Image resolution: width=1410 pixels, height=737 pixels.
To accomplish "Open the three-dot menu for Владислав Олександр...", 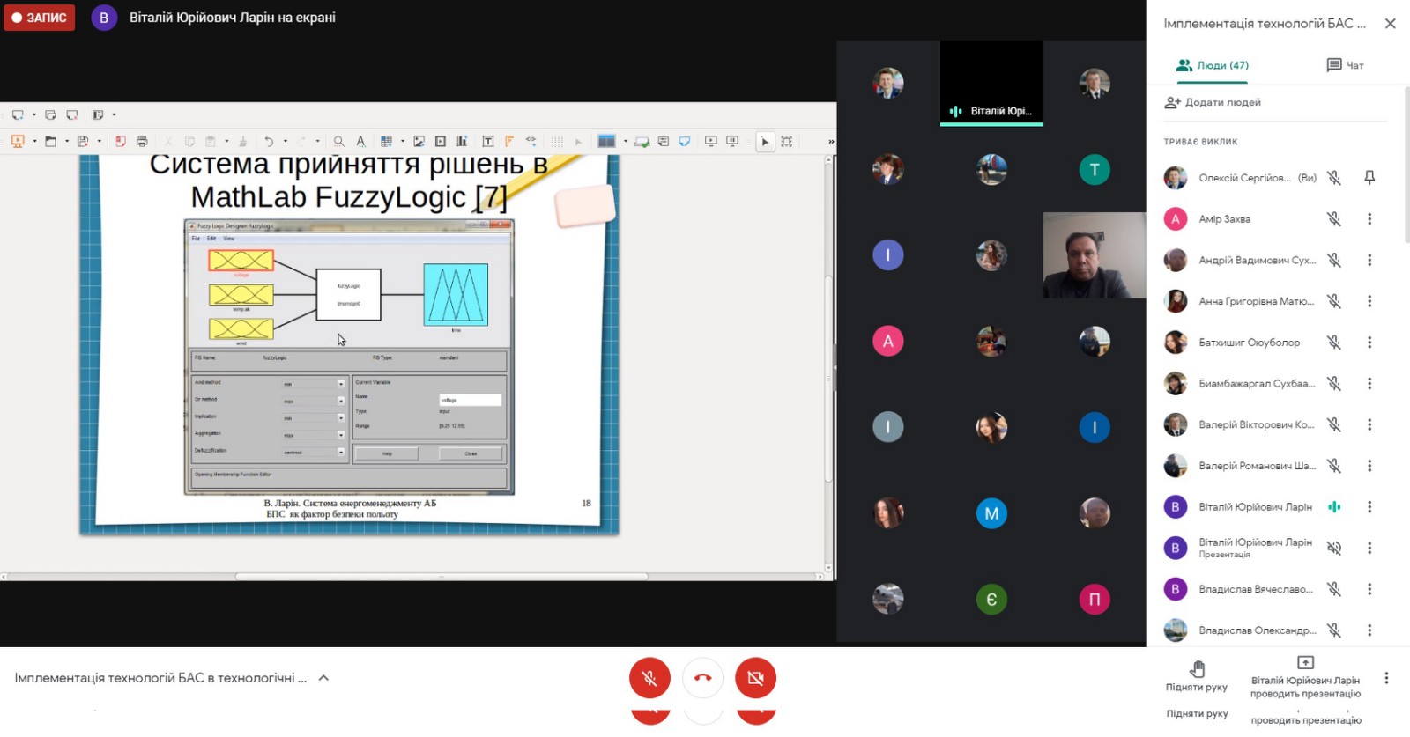I will [1369, 630].
